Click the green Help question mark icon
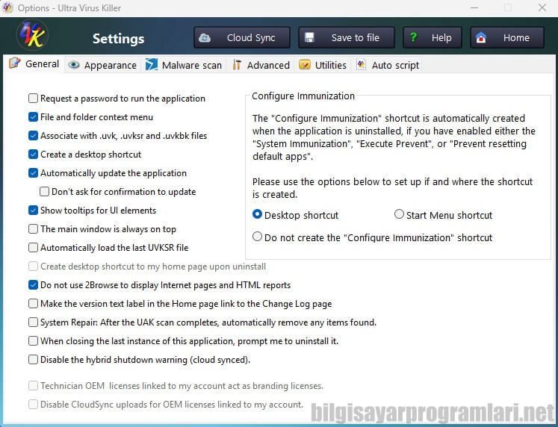 (x=413, y=37)
